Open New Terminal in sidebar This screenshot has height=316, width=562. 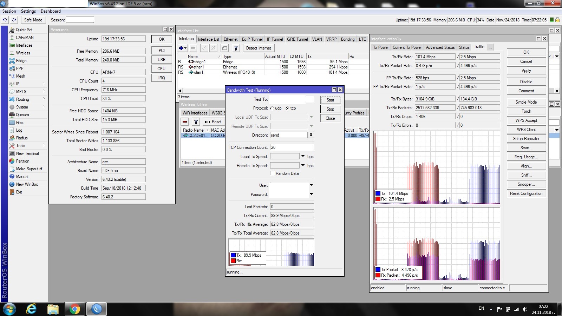pyautogui.click(x=27, y=153)
